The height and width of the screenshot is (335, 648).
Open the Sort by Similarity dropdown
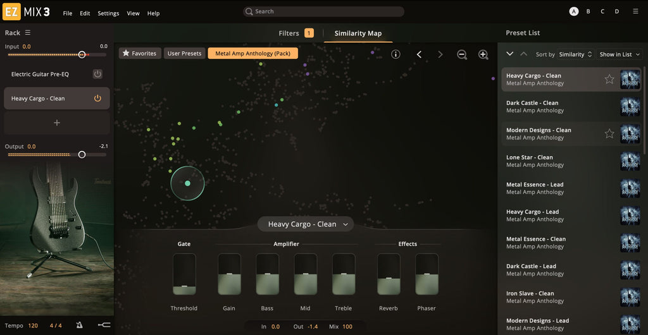coord(576,54)
